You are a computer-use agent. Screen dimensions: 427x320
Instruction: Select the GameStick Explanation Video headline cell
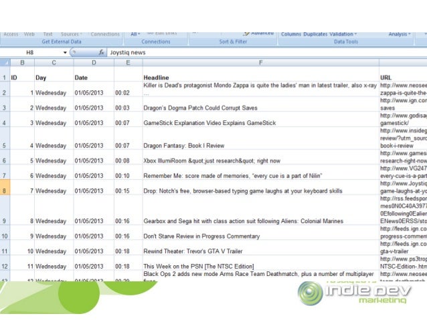click(260, 119)
